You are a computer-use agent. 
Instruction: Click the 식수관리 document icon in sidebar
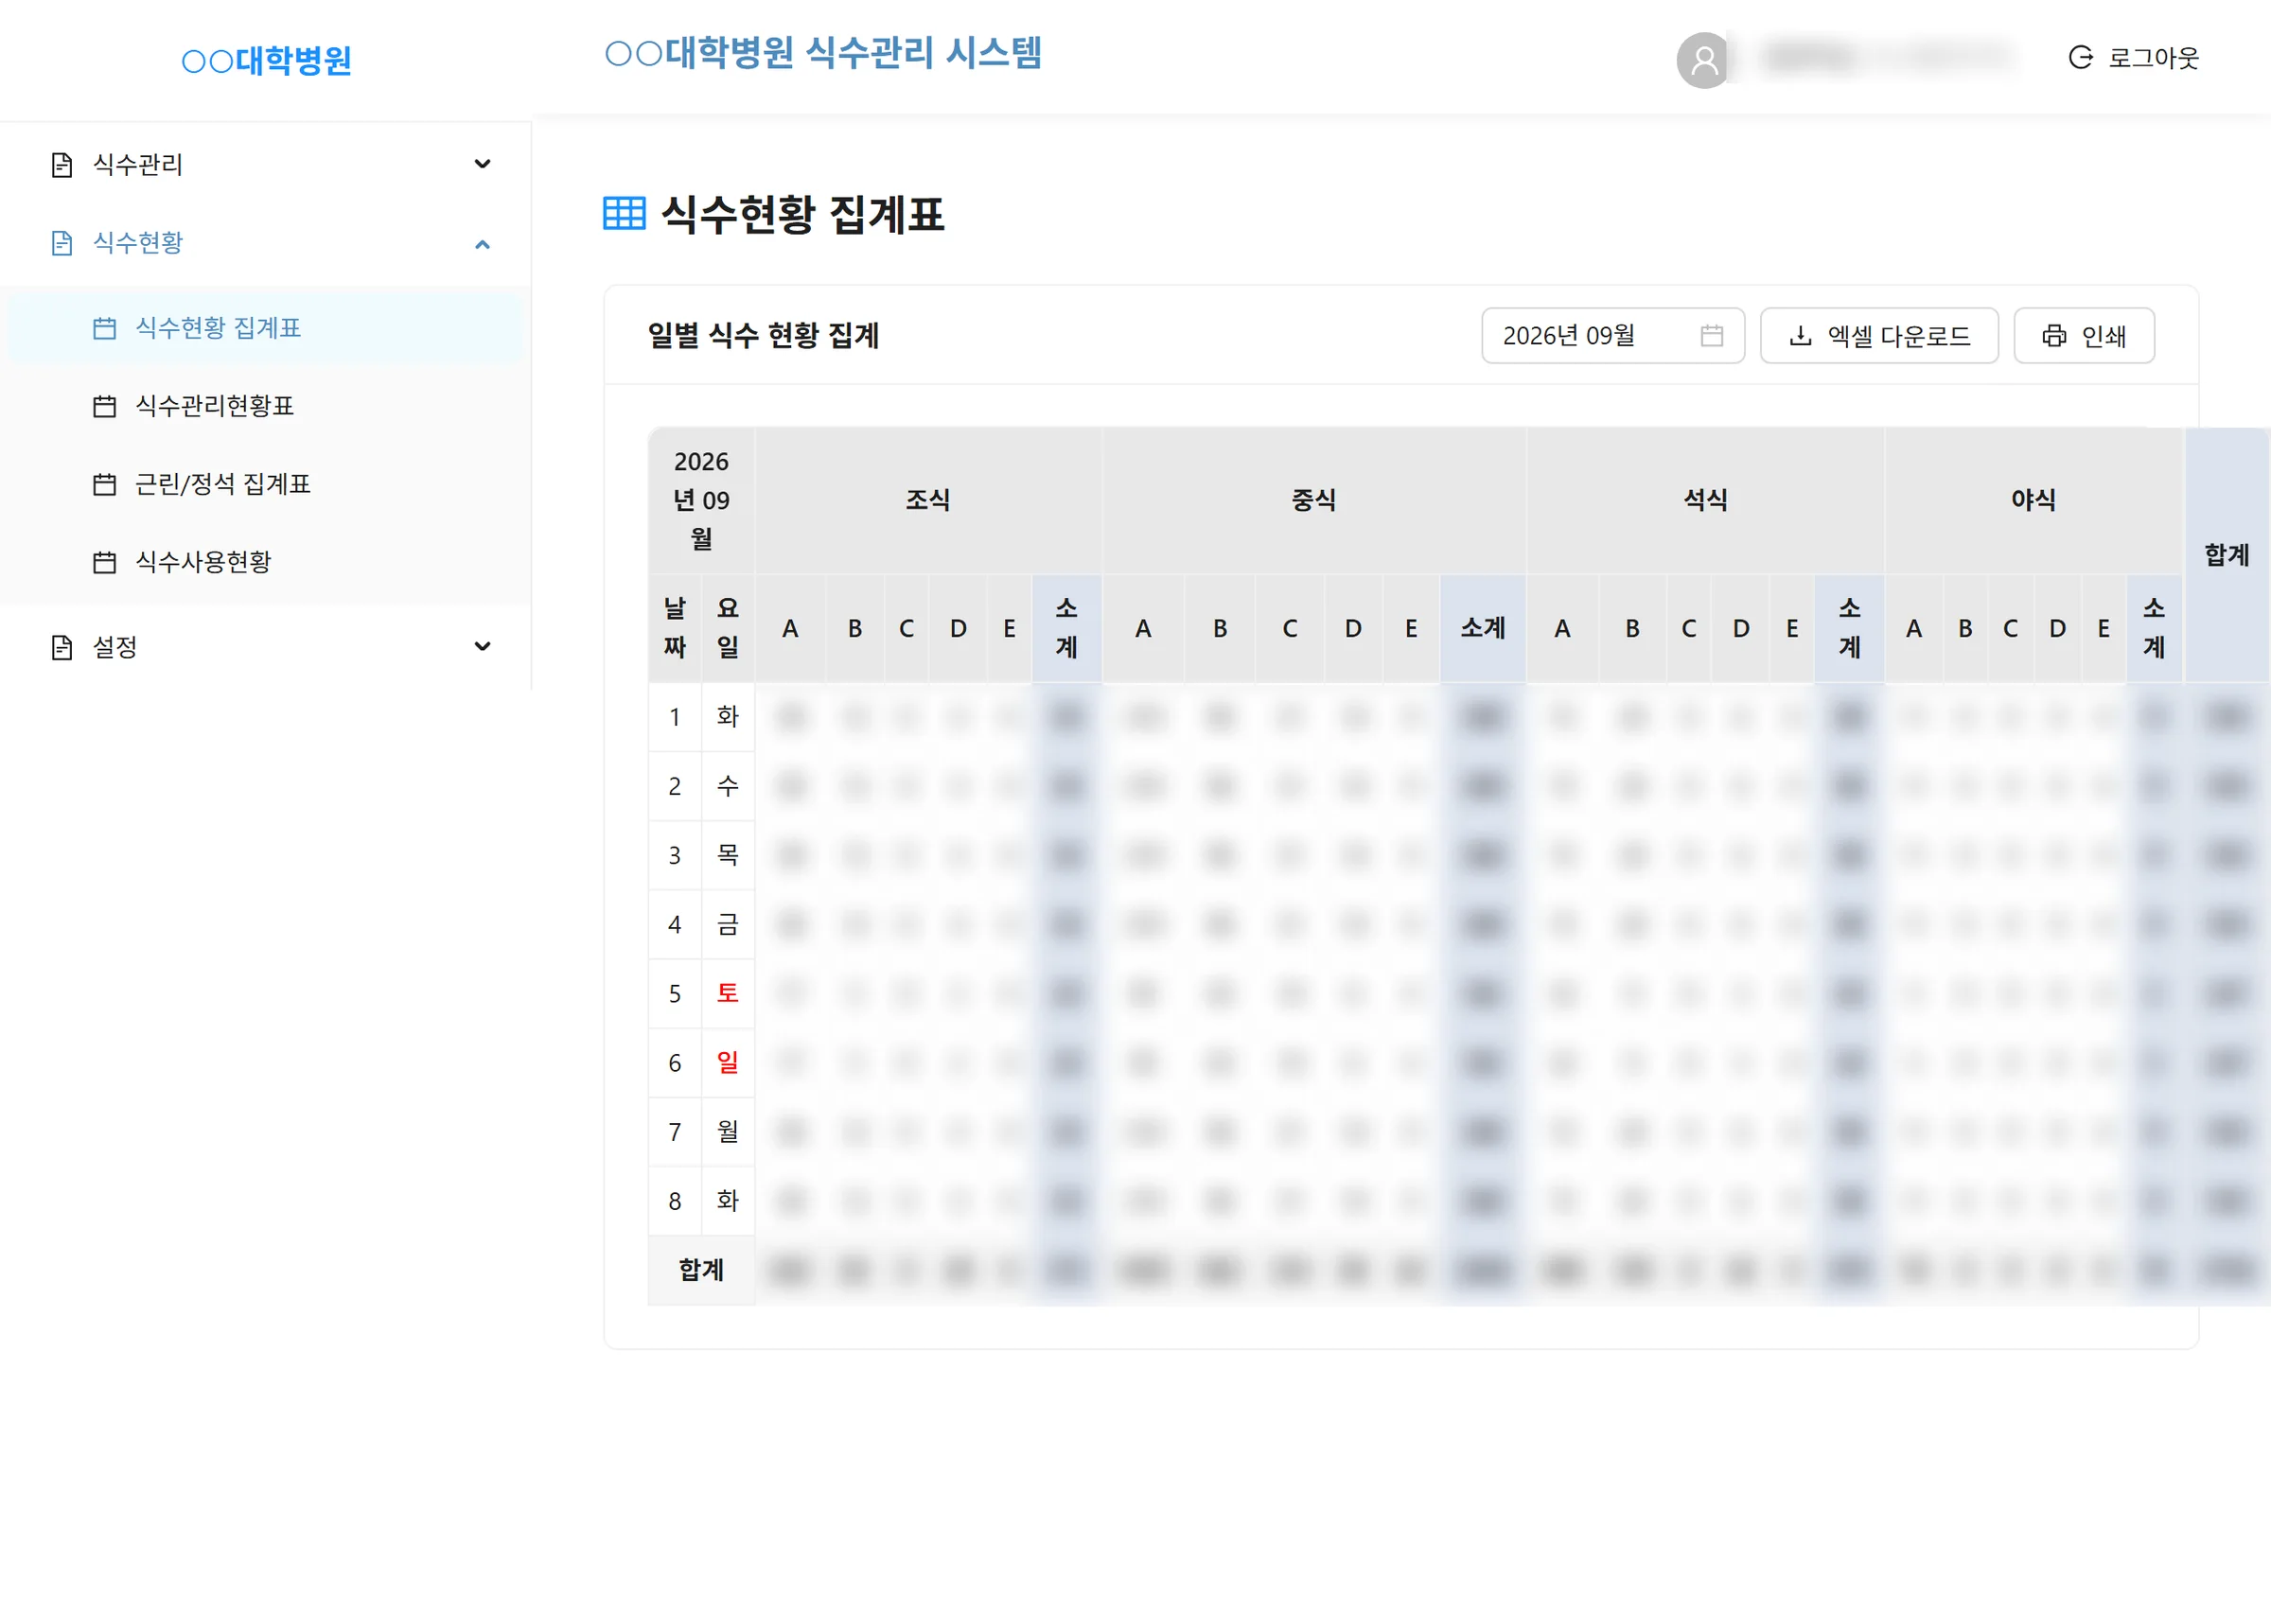pos(62,165)
